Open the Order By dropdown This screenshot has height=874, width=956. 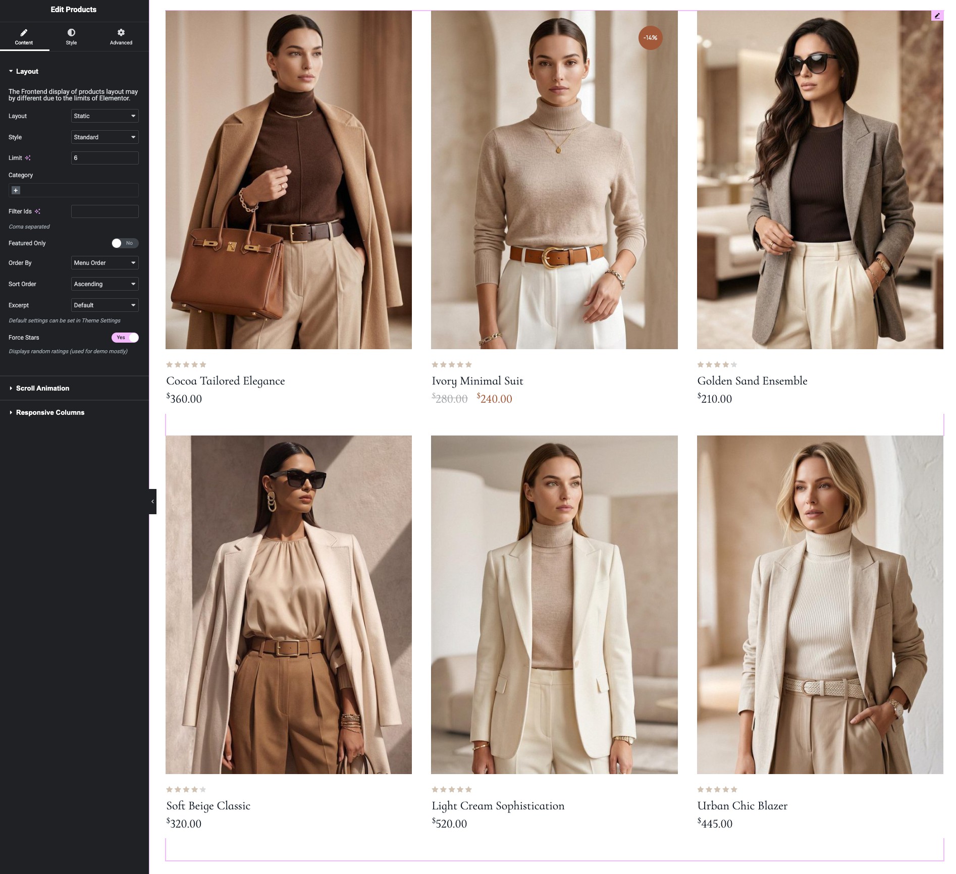(104, 263)
